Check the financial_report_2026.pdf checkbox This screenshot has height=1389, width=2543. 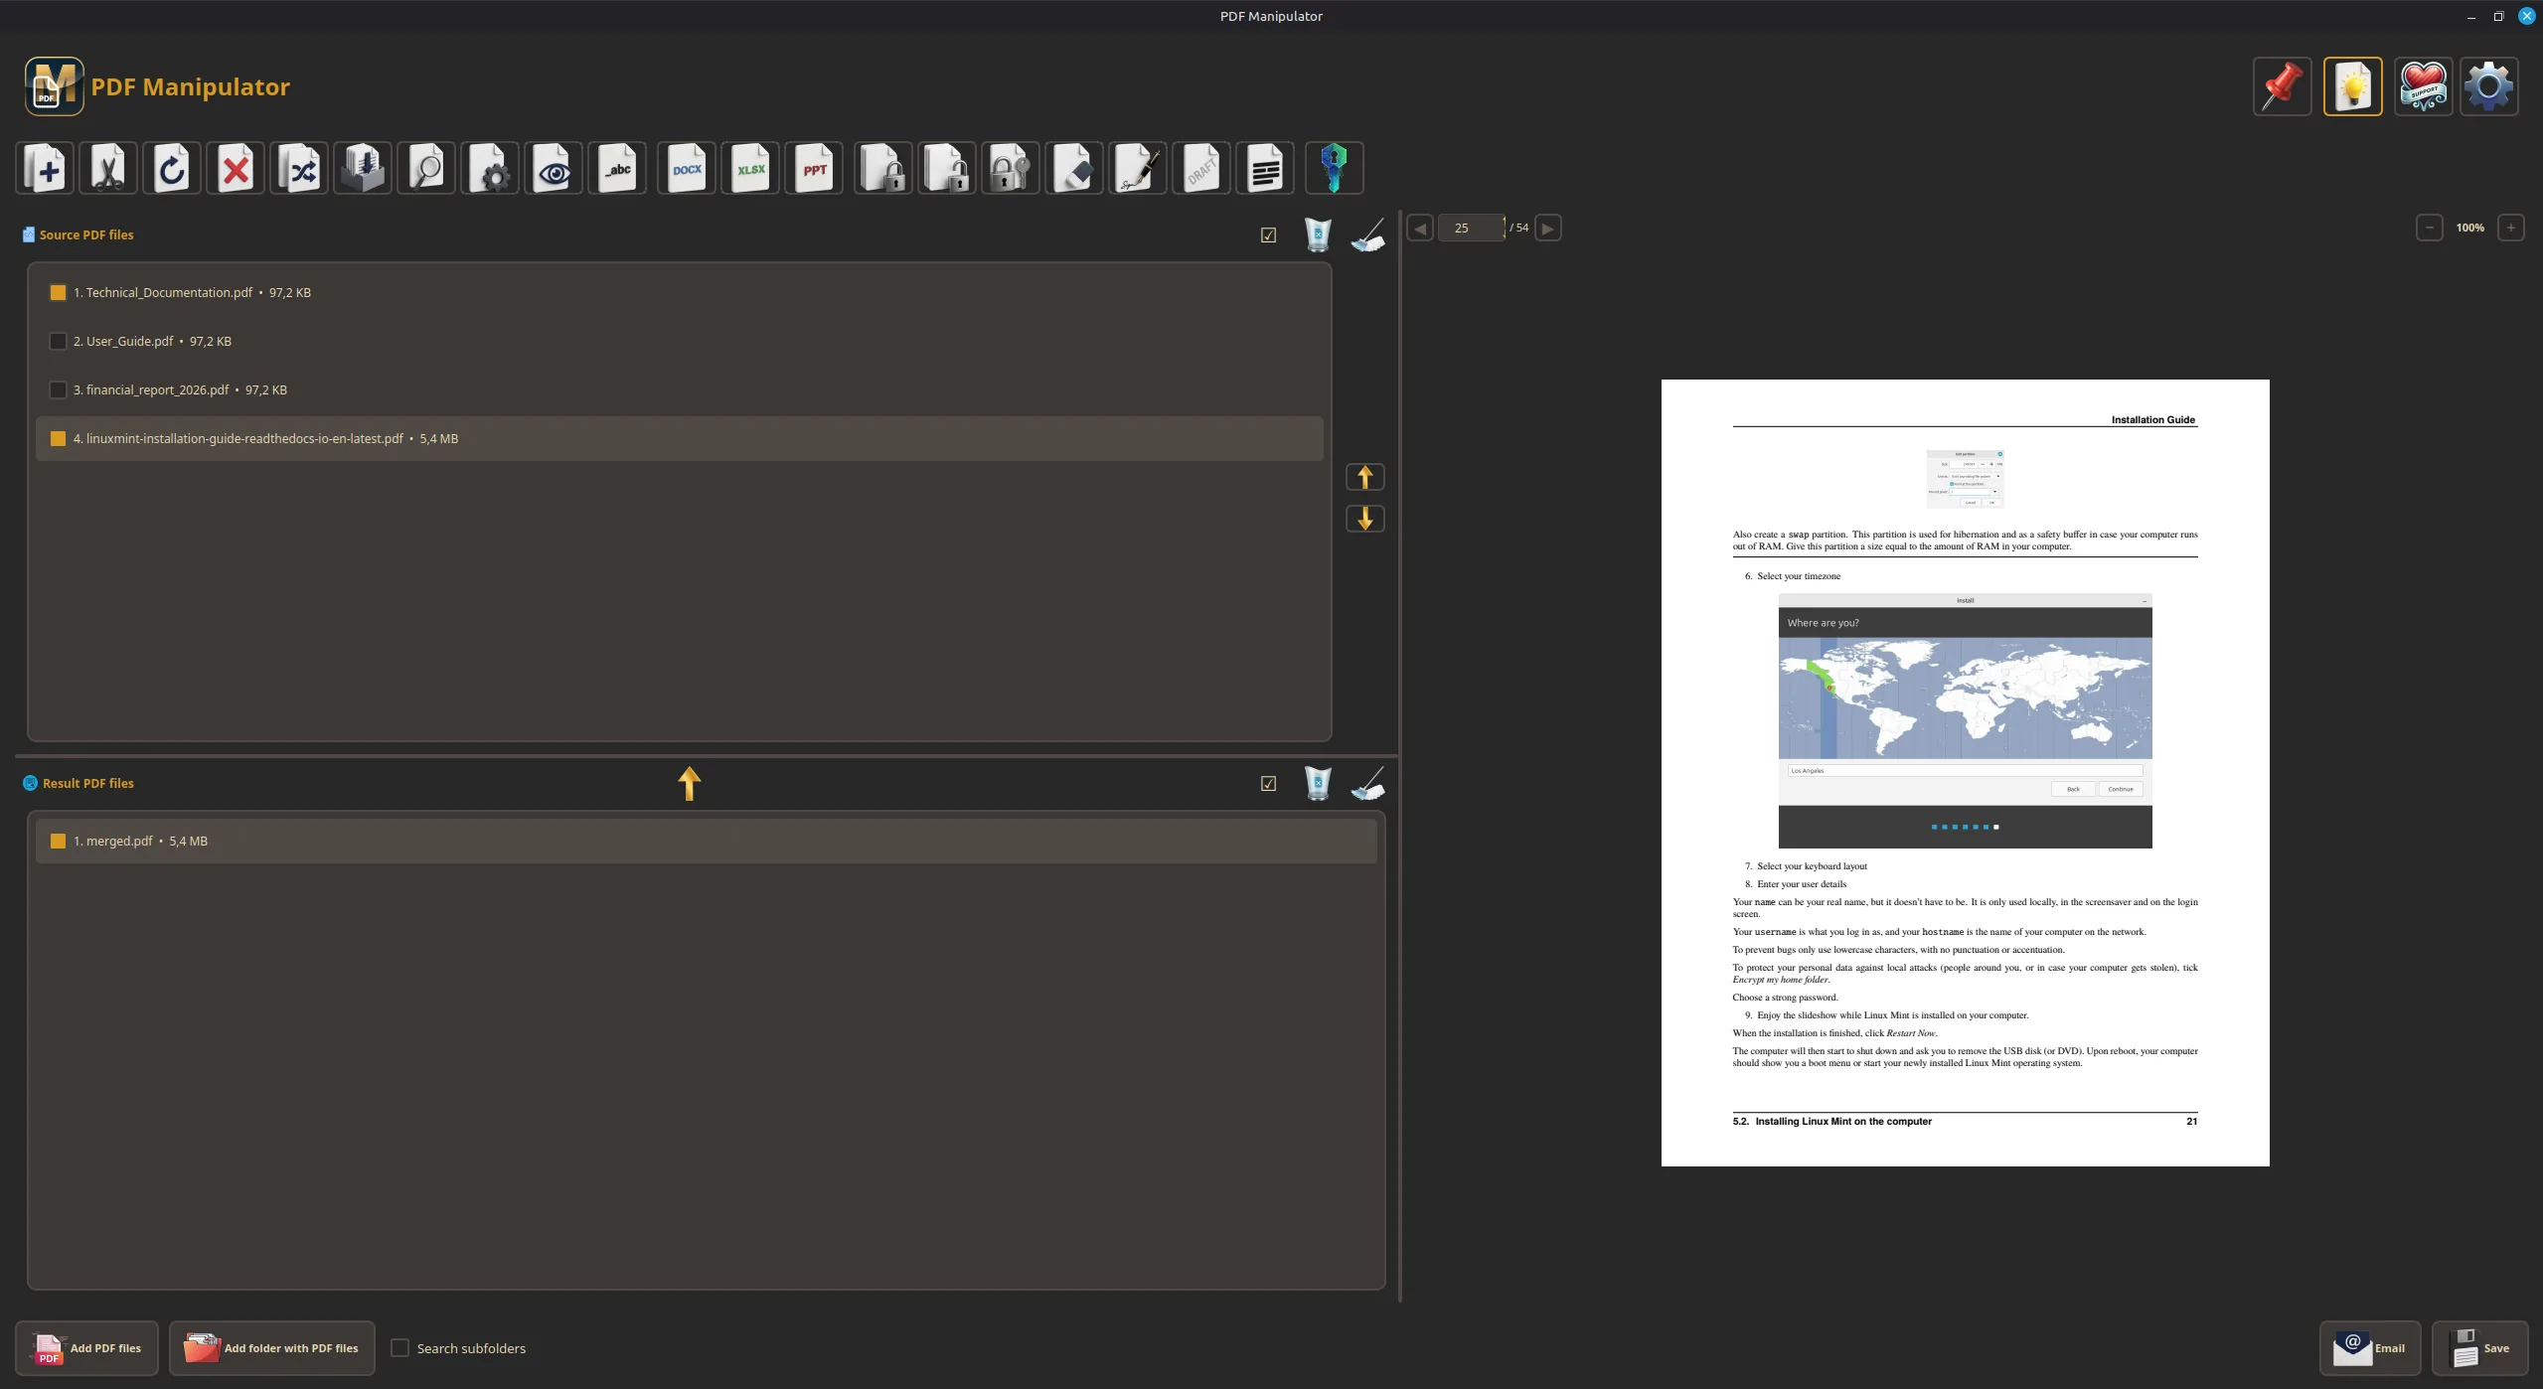click(58, 389)
